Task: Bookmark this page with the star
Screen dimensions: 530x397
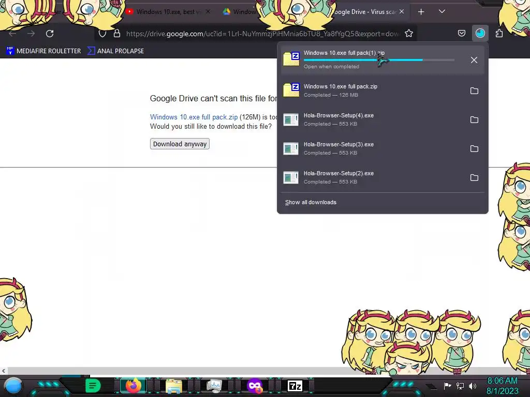Action: tap(409, 34)
